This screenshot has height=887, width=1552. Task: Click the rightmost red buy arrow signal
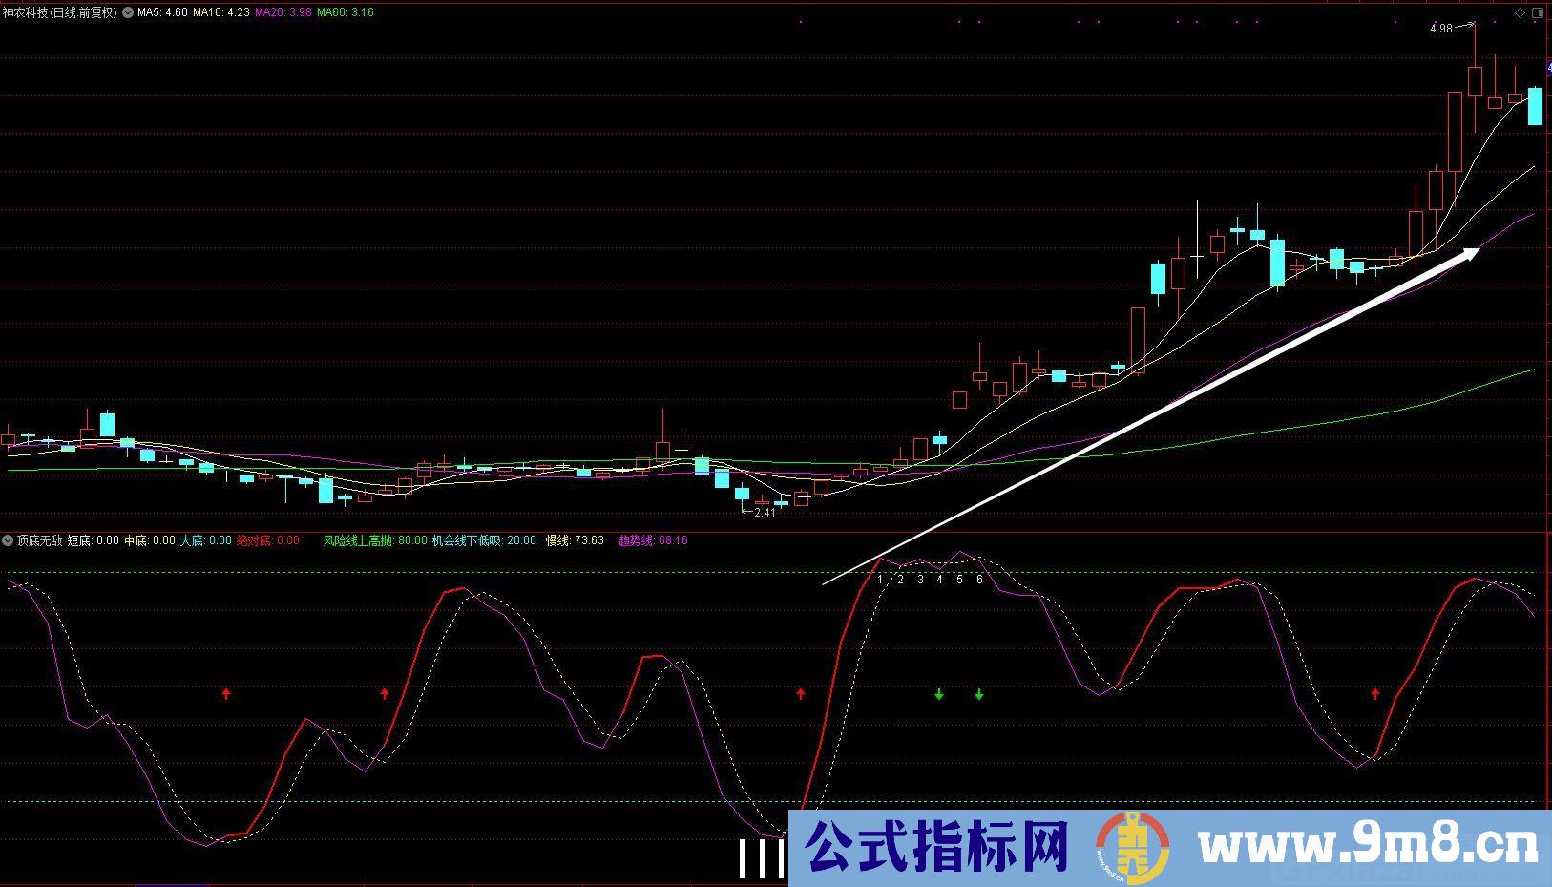(1375, 694)
